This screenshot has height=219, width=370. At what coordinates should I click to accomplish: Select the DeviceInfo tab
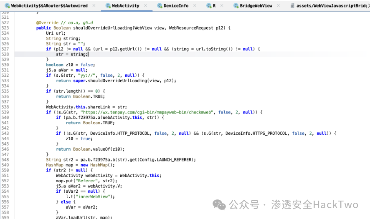tap(176, 6)
